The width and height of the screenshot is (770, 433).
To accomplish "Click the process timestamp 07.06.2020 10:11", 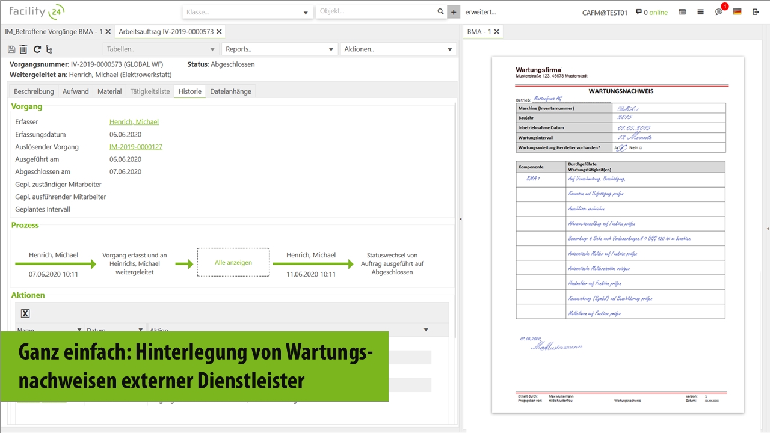I will [x=54, y=274].
